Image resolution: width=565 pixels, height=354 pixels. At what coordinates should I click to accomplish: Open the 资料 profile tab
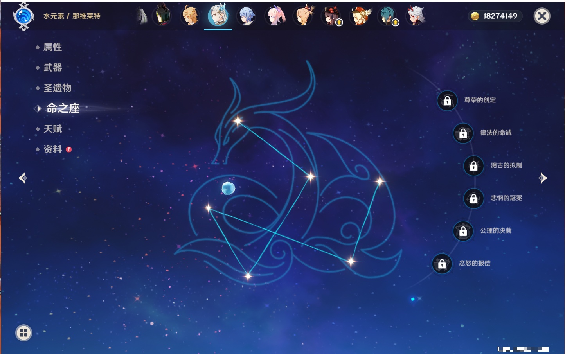pyautogui.click(x=52, y=149)
